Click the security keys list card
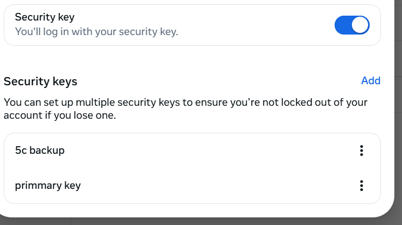 pyautogui.click(x=216, y=168)
